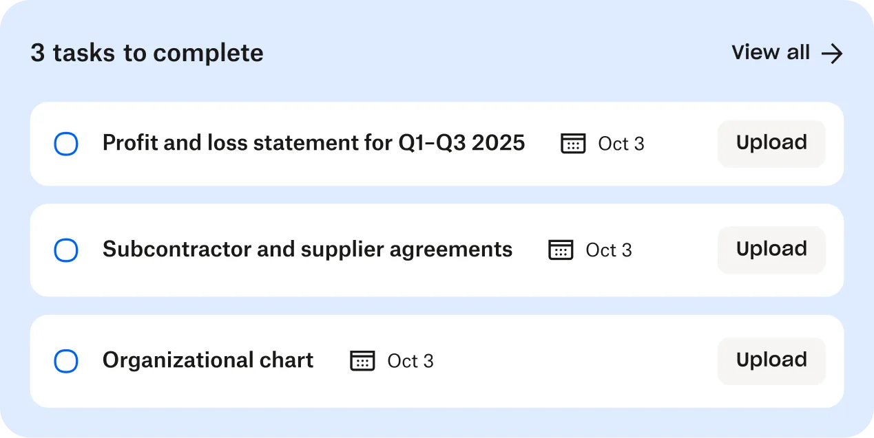Click the calendar icon beside Subcontractor and supplier agreements
874x438 pixels.
pyautogui.click(x=561, y=250)
